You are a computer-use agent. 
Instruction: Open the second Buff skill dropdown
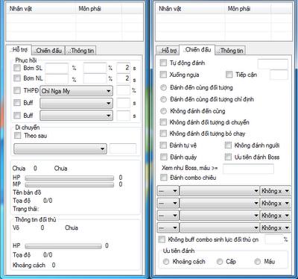click(x=76, y=116)
